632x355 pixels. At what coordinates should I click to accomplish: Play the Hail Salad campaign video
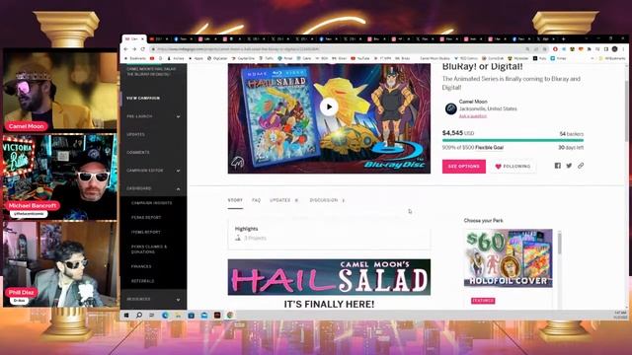click(x=329, y=106)
